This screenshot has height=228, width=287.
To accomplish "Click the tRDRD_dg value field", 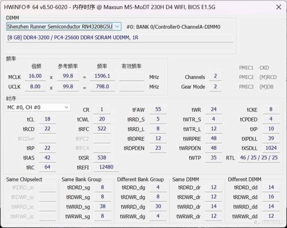I will (x=158, y=187).
